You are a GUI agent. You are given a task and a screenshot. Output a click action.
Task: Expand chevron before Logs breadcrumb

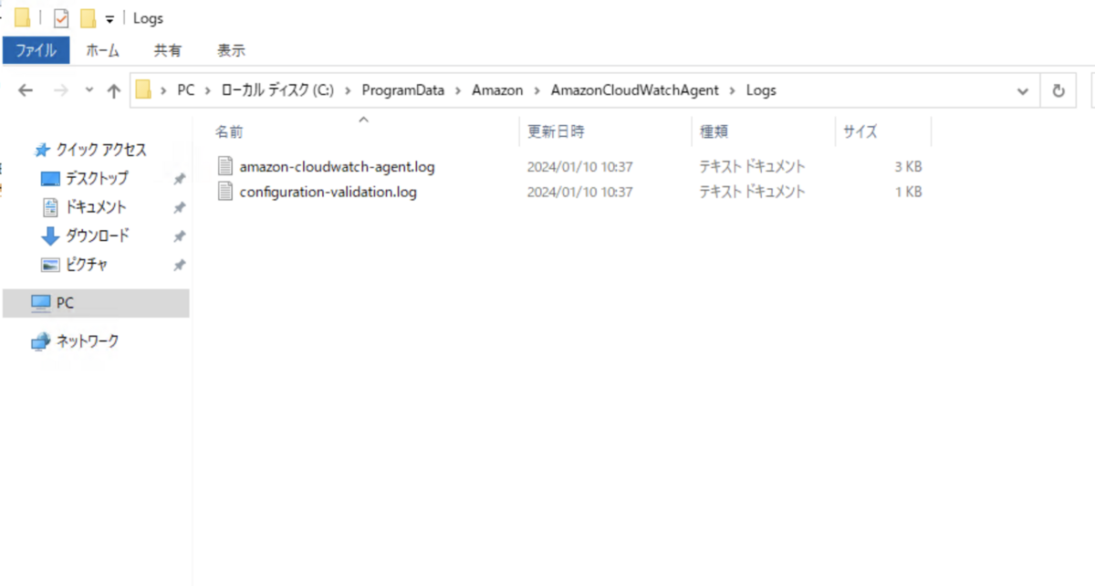(733, 90)
